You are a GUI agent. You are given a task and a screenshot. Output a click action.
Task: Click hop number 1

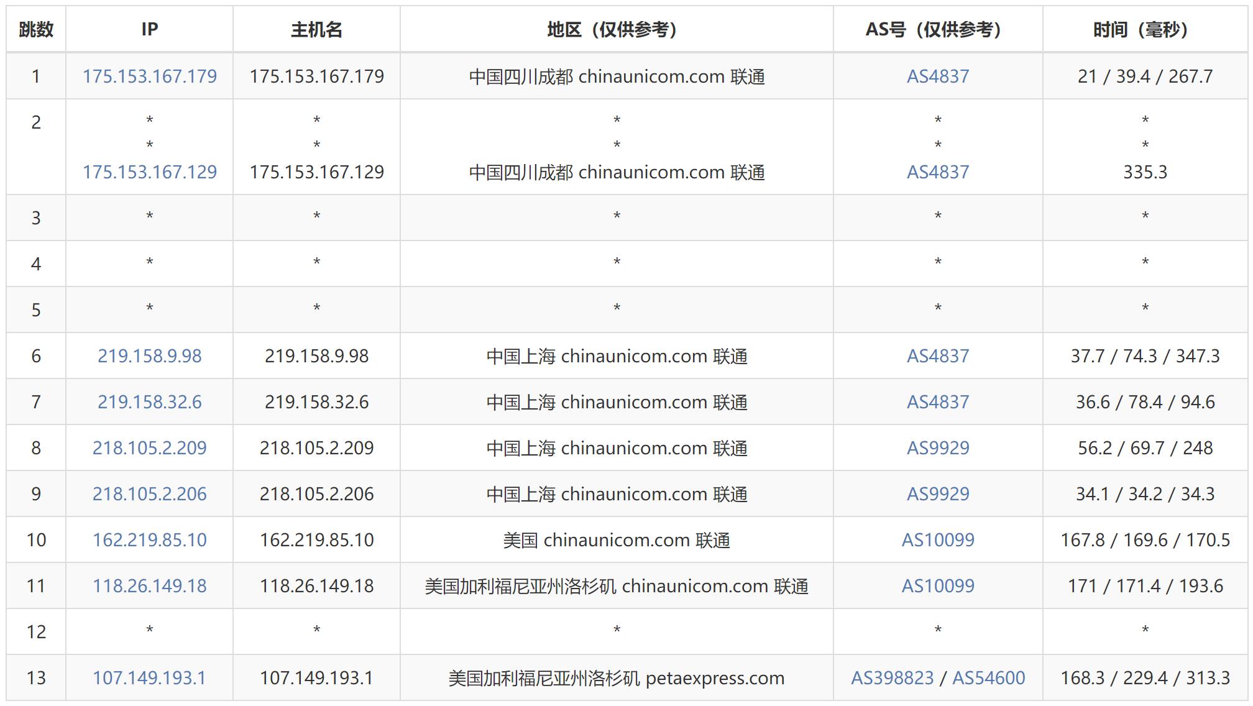point(36,76)
